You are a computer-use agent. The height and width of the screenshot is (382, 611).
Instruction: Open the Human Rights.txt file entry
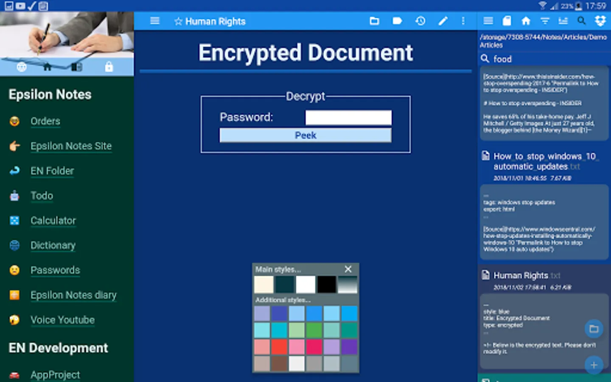(x=526, y=275)
